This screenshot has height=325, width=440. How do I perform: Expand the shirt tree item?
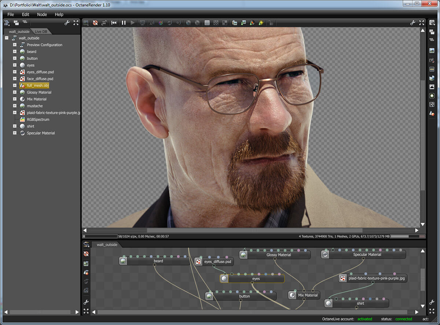[x=15, y=126]
